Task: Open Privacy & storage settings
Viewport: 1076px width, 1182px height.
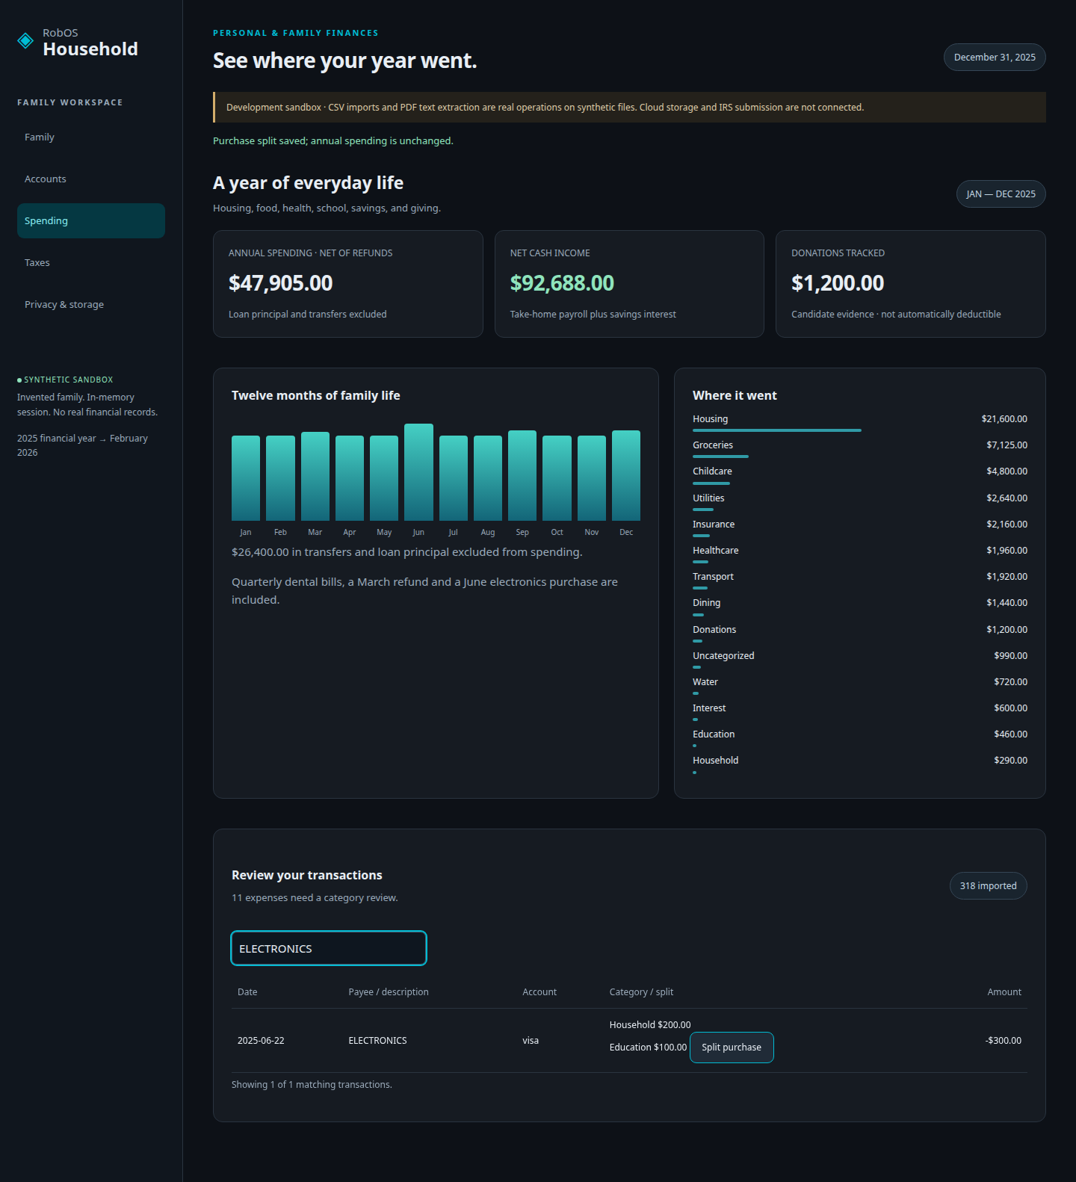Action: pos(91,305)
